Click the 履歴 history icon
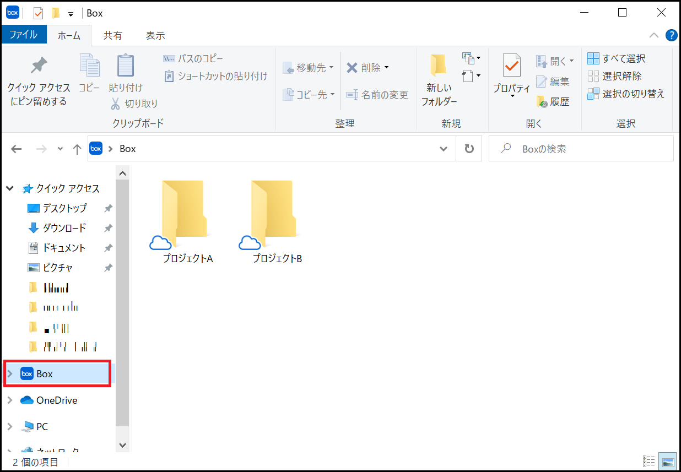 (542, 102)
